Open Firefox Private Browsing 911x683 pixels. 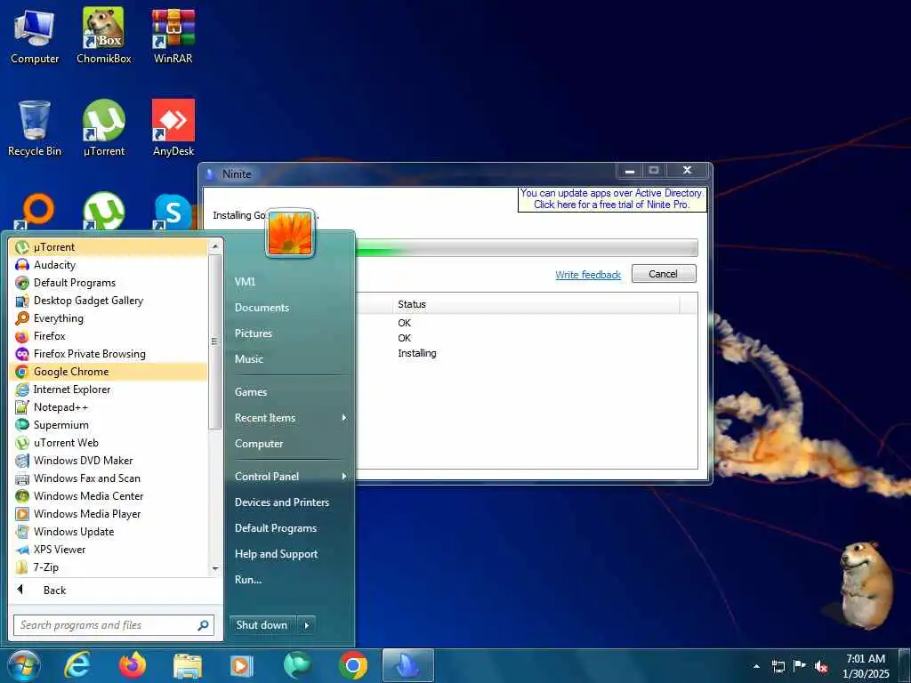(x=108, y=354)
